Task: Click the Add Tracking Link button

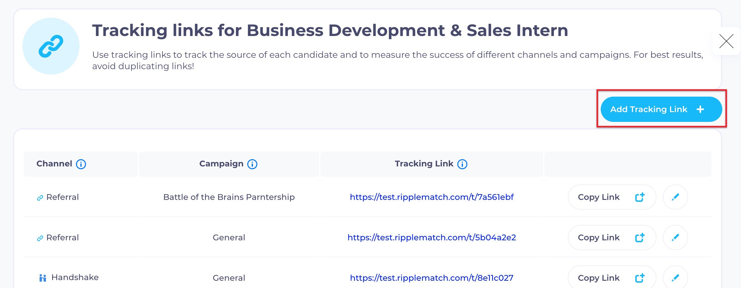Action: pos(661,109)
